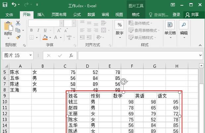Switch to the 插入 ribbon tab
The image size is (205, 133).
[41, 15]
